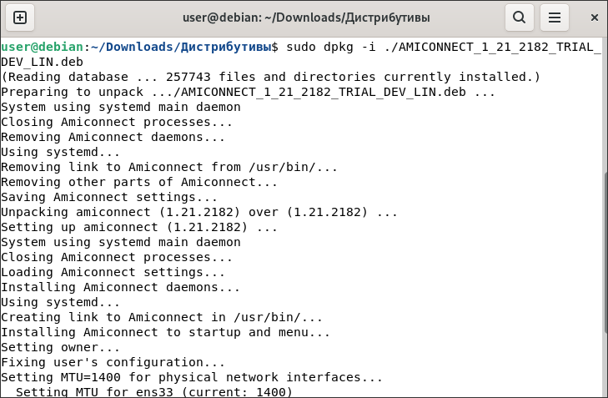Image resolution: width=608 pixels, height=398 pixels.
Task: Click 'Loading Amiconnect settings...' line
Action: coord(113,272)
